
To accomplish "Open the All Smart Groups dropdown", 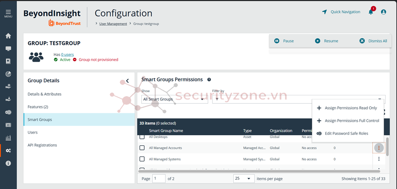I will click(x=174, y=99).
